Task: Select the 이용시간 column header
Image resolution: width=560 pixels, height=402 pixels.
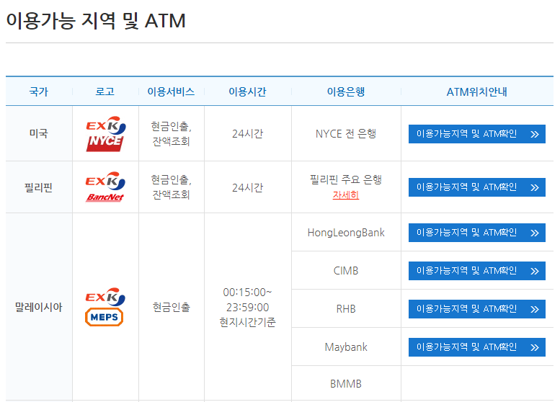Action: pyautogui.click(x=247, y=91)
